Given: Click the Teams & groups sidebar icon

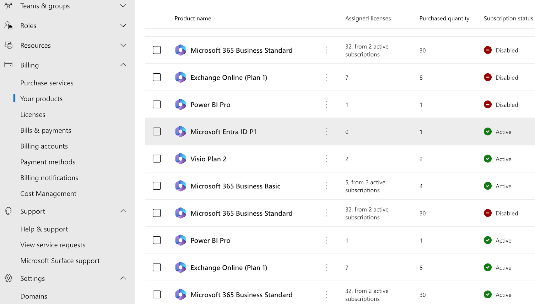Looking at the screenshot, I should click(8, 5).
